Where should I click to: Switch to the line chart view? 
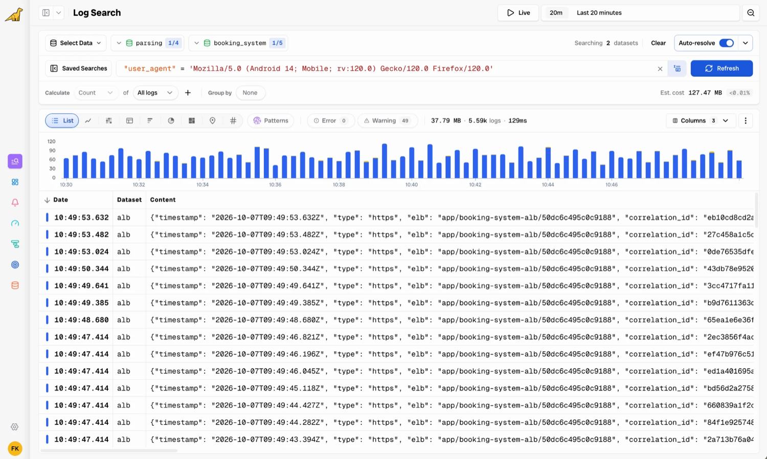88,120
